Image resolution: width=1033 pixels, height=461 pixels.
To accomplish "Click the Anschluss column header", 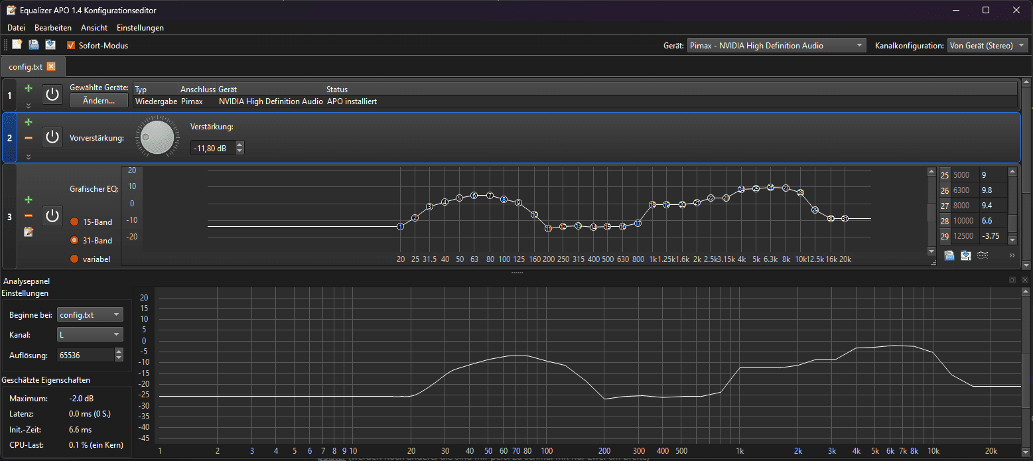I will [198, 89].
